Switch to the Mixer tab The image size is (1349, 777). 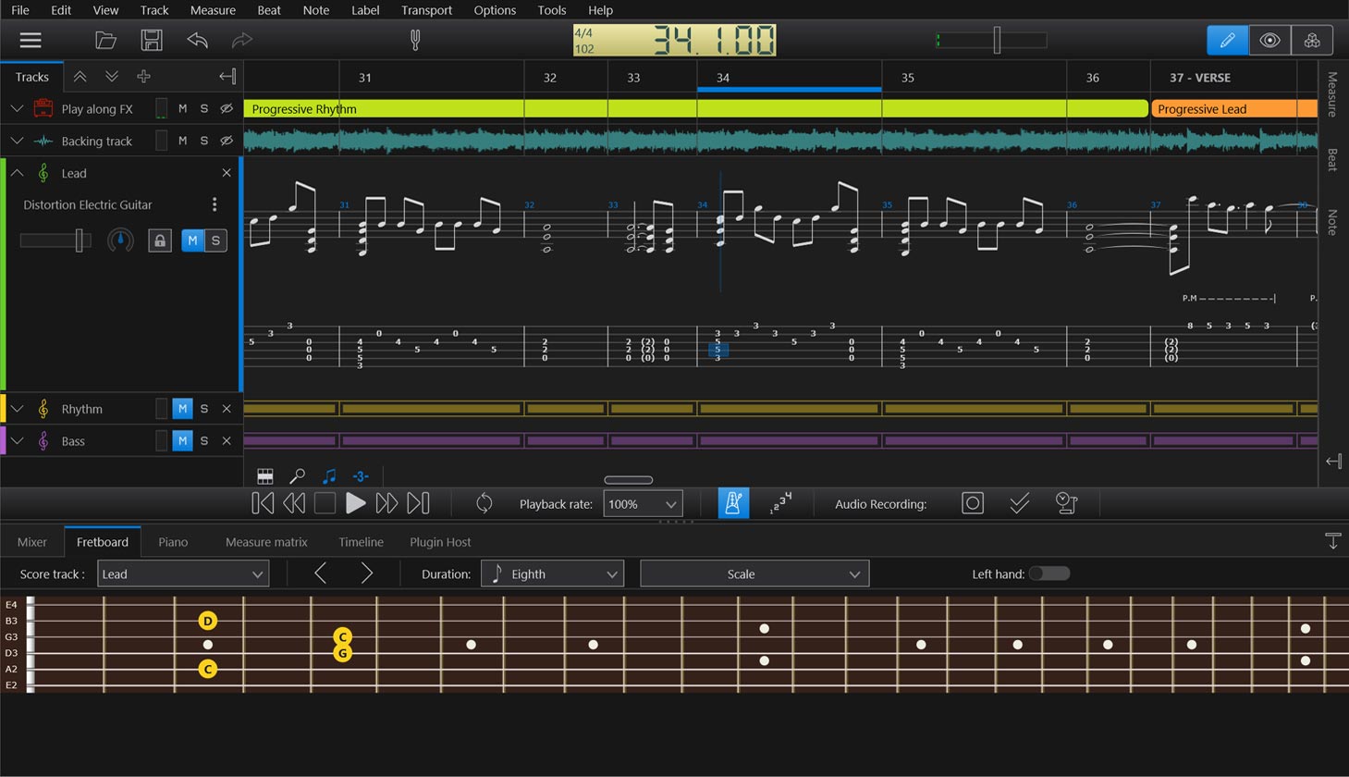click(x=31, y=541)
